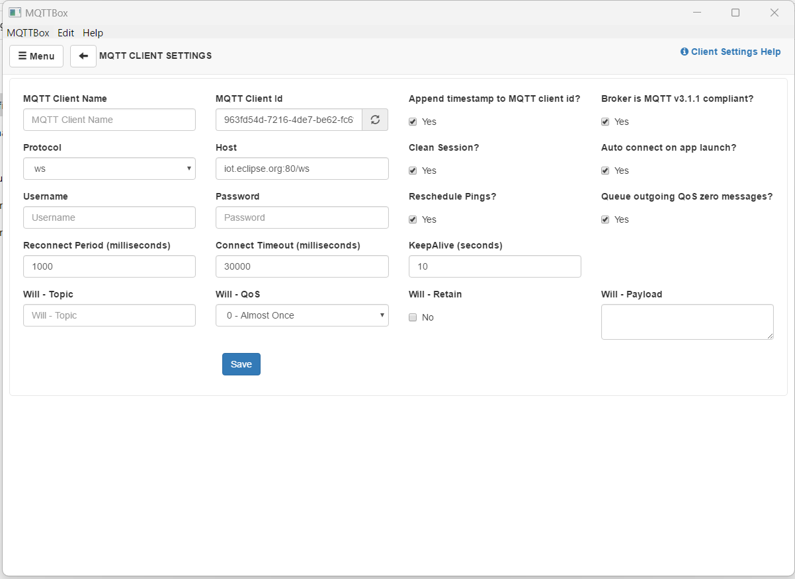Open Client Settings Help link
This screenshot has height=579, width=795.
730,52
